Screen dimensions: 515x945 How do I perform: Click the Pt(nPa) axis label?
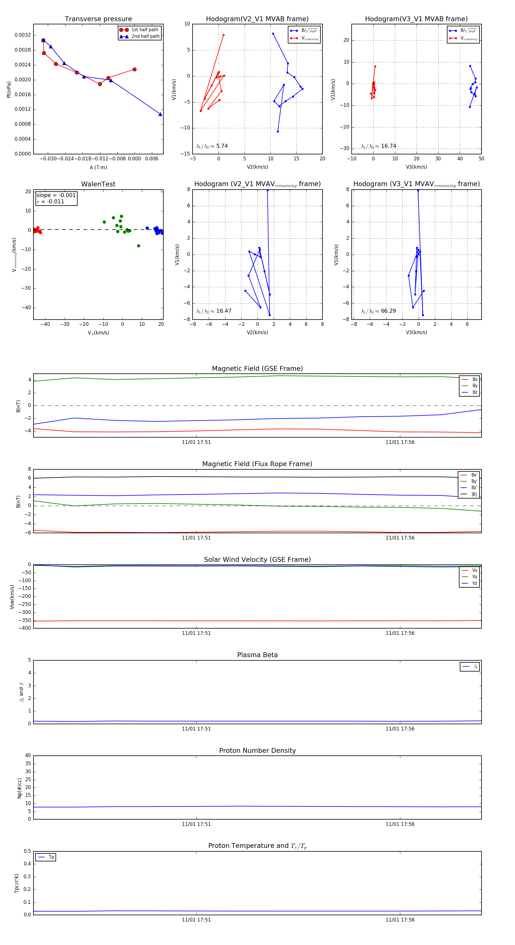(x=9, y=90)
